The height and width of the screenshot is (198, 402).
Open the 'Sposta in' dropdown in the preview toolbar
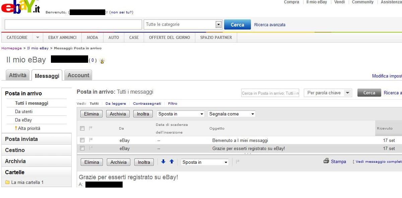click(205, 162)
